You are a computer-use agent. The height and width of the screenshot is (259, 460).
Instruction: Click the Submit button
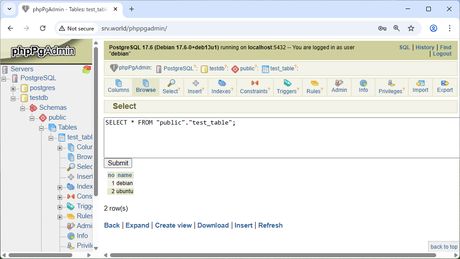pos(118,163)
